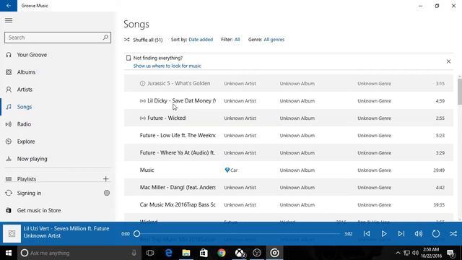The width and height of the screenshot is (462, 260).
Task: Open the Explore section
Action: click(26, 142)
